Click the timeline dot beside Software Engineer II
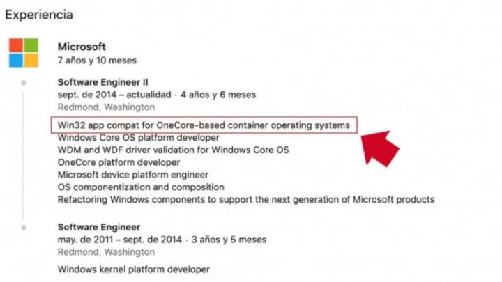502x282 pixels. click(x=24, y=83)
